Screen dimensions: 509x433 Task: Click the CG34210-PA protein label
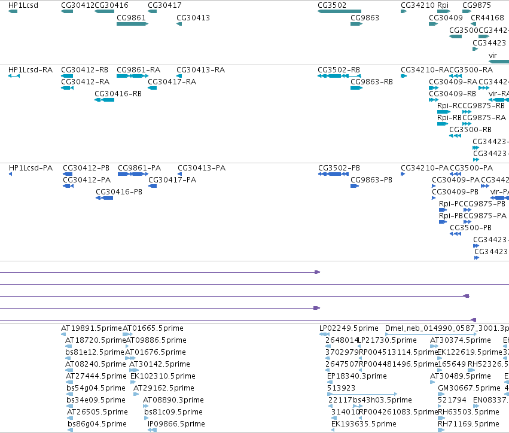(x=425, y=168)
